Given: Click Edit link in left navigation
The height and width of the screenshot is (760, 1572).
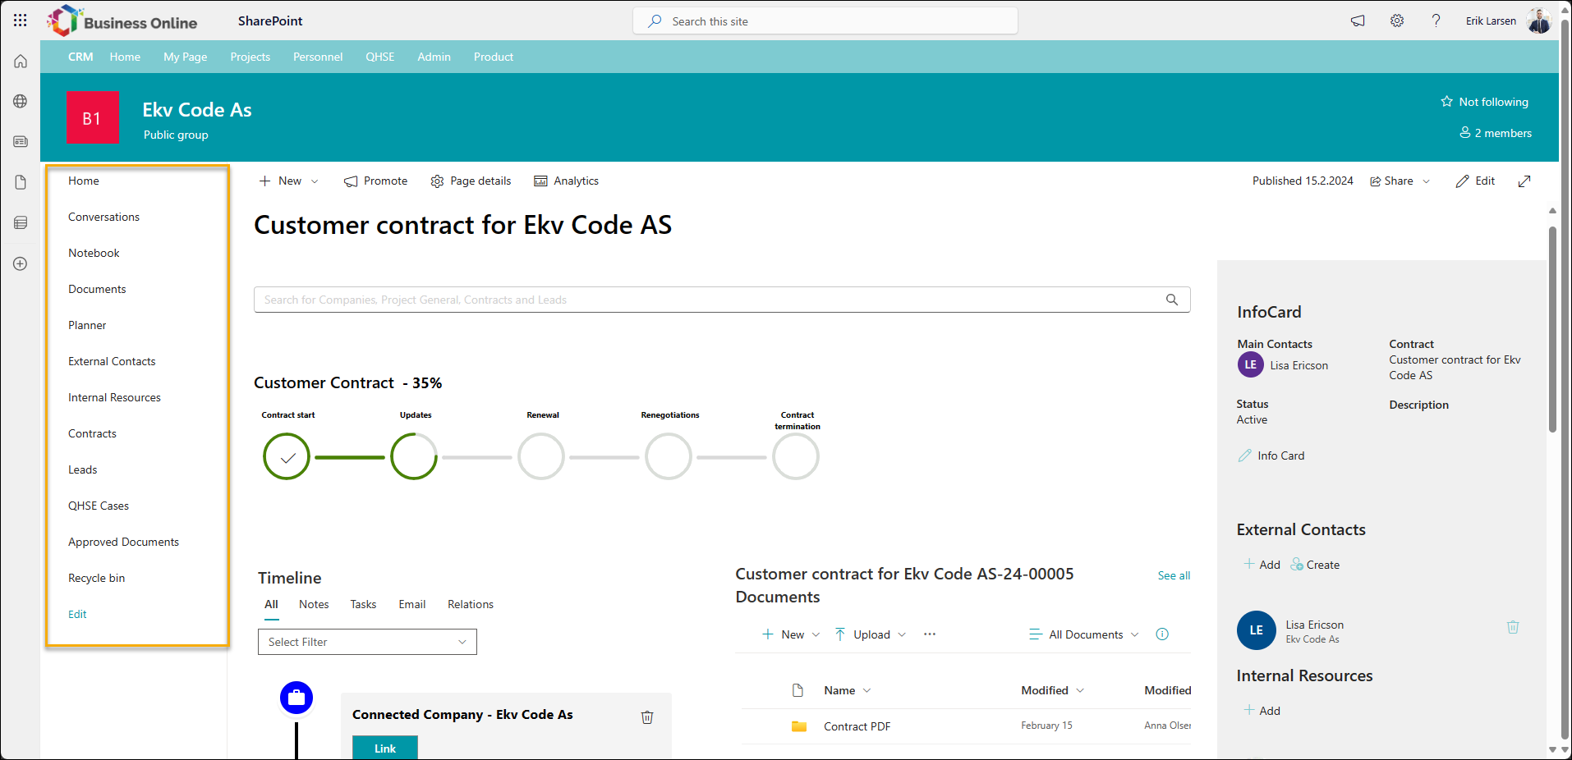Looking at the screenshot, I should click(x=77, y=614).
